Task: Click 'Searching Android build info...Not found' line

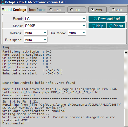Action: [39, 83]
